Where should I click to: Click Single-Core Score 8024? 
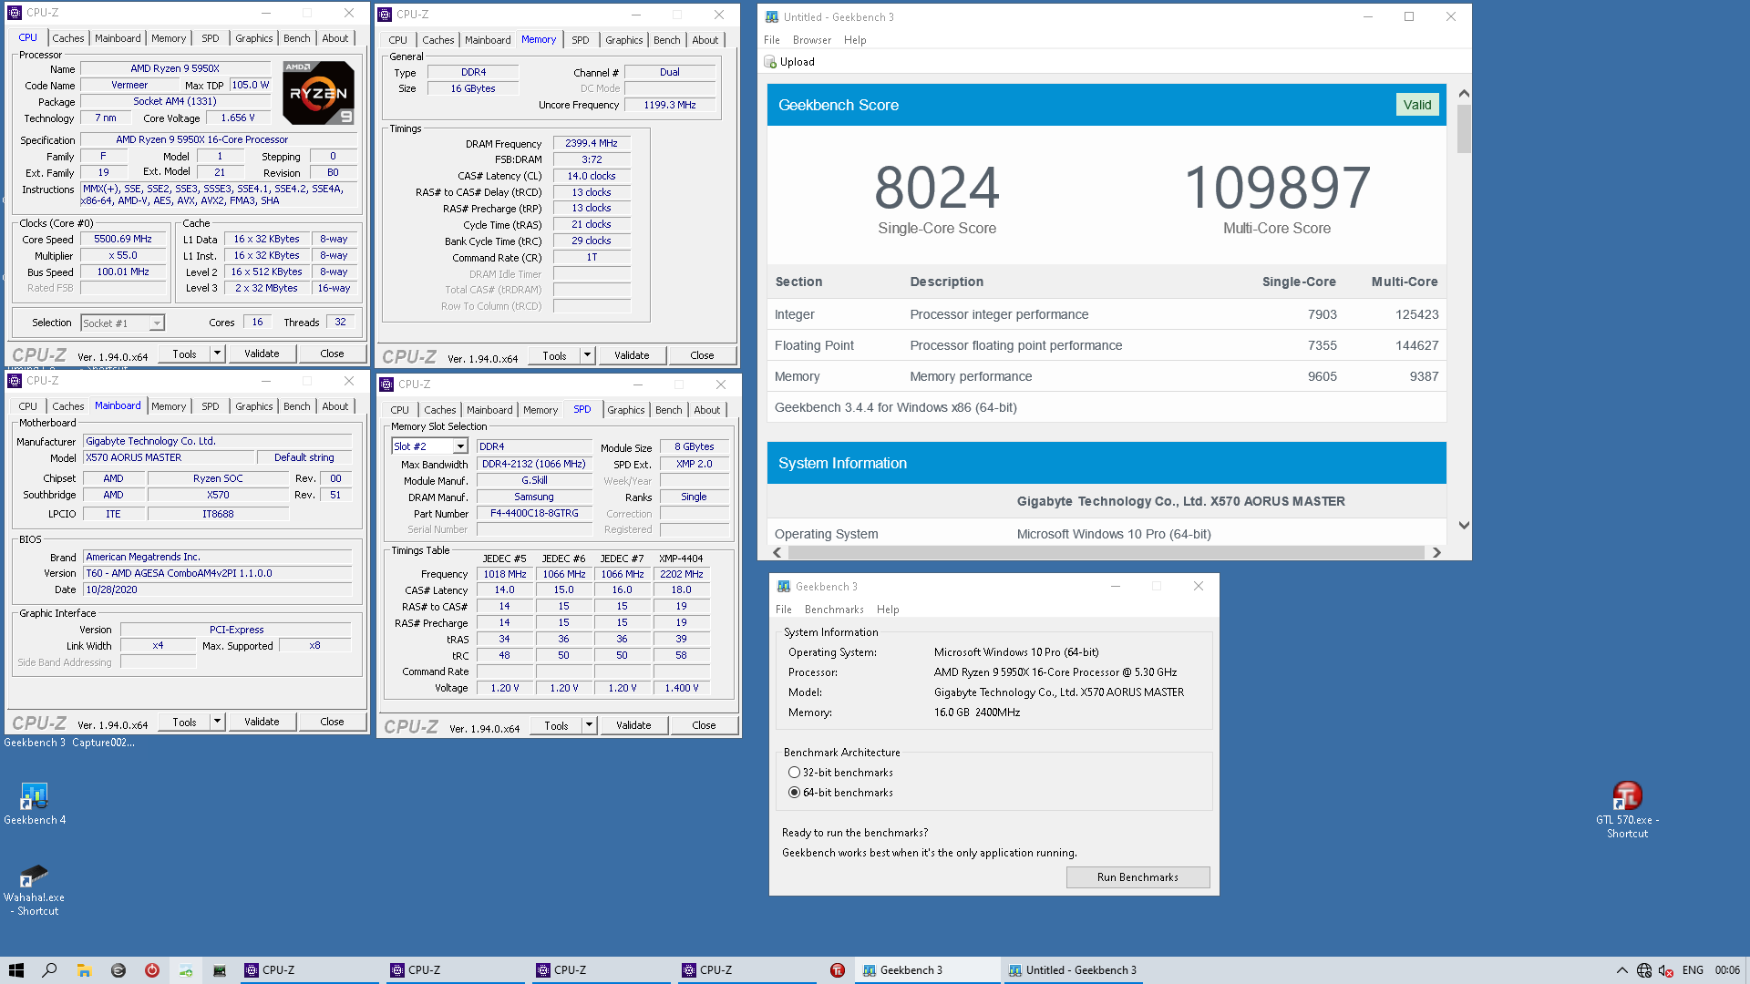pos(937,188)
